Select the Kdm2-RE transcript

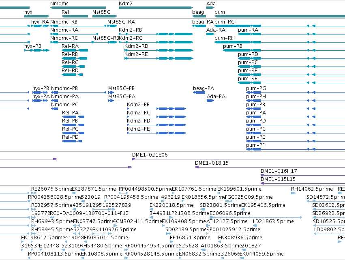(159, 58)
